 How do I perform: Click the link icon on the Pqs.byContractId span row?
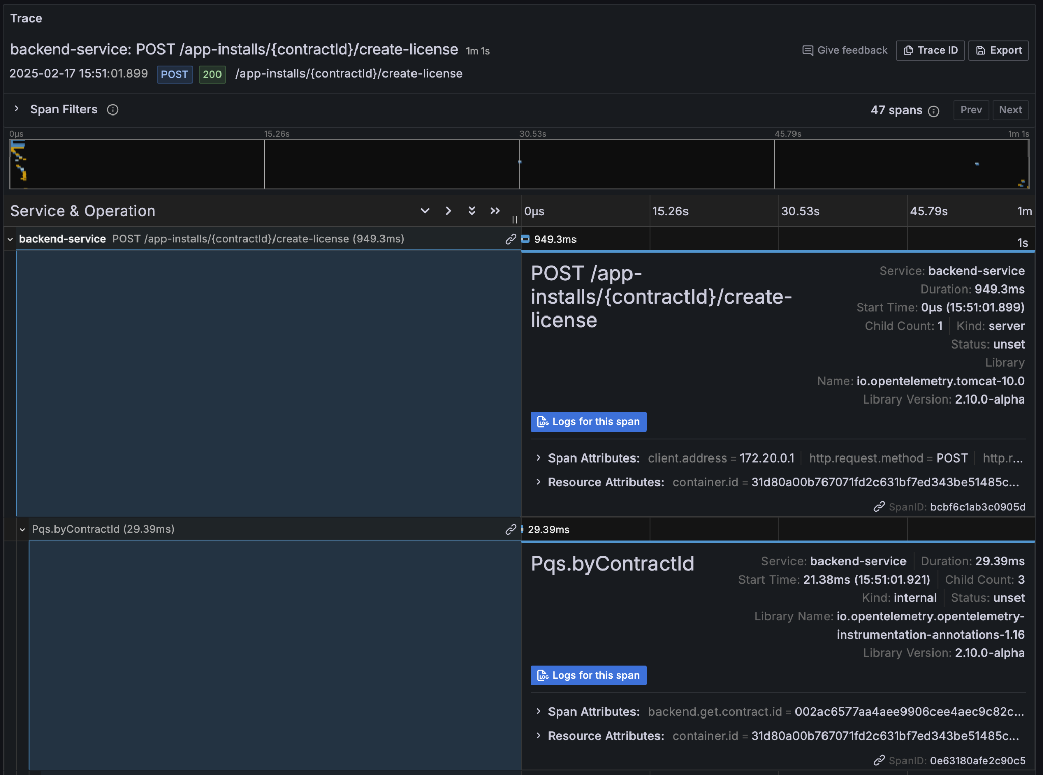510,529
